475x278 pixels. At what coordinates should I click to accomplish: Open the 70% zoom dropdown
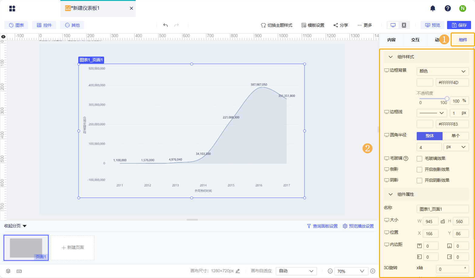click(351, 271)
